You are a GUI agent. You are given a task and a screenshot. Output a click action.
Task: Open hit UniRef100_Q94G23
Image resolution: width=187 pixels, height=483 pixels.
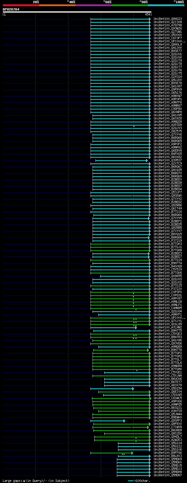point(168,19)
